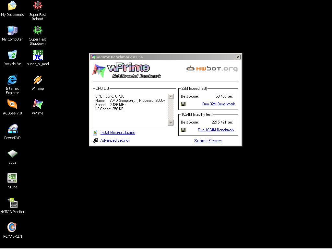Run the 32M Benchmark

click(219, 104)
